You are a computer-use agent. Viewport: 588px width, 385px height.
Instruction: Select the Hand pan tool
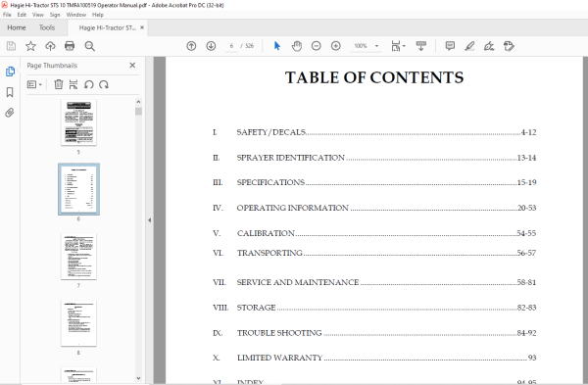297,46
